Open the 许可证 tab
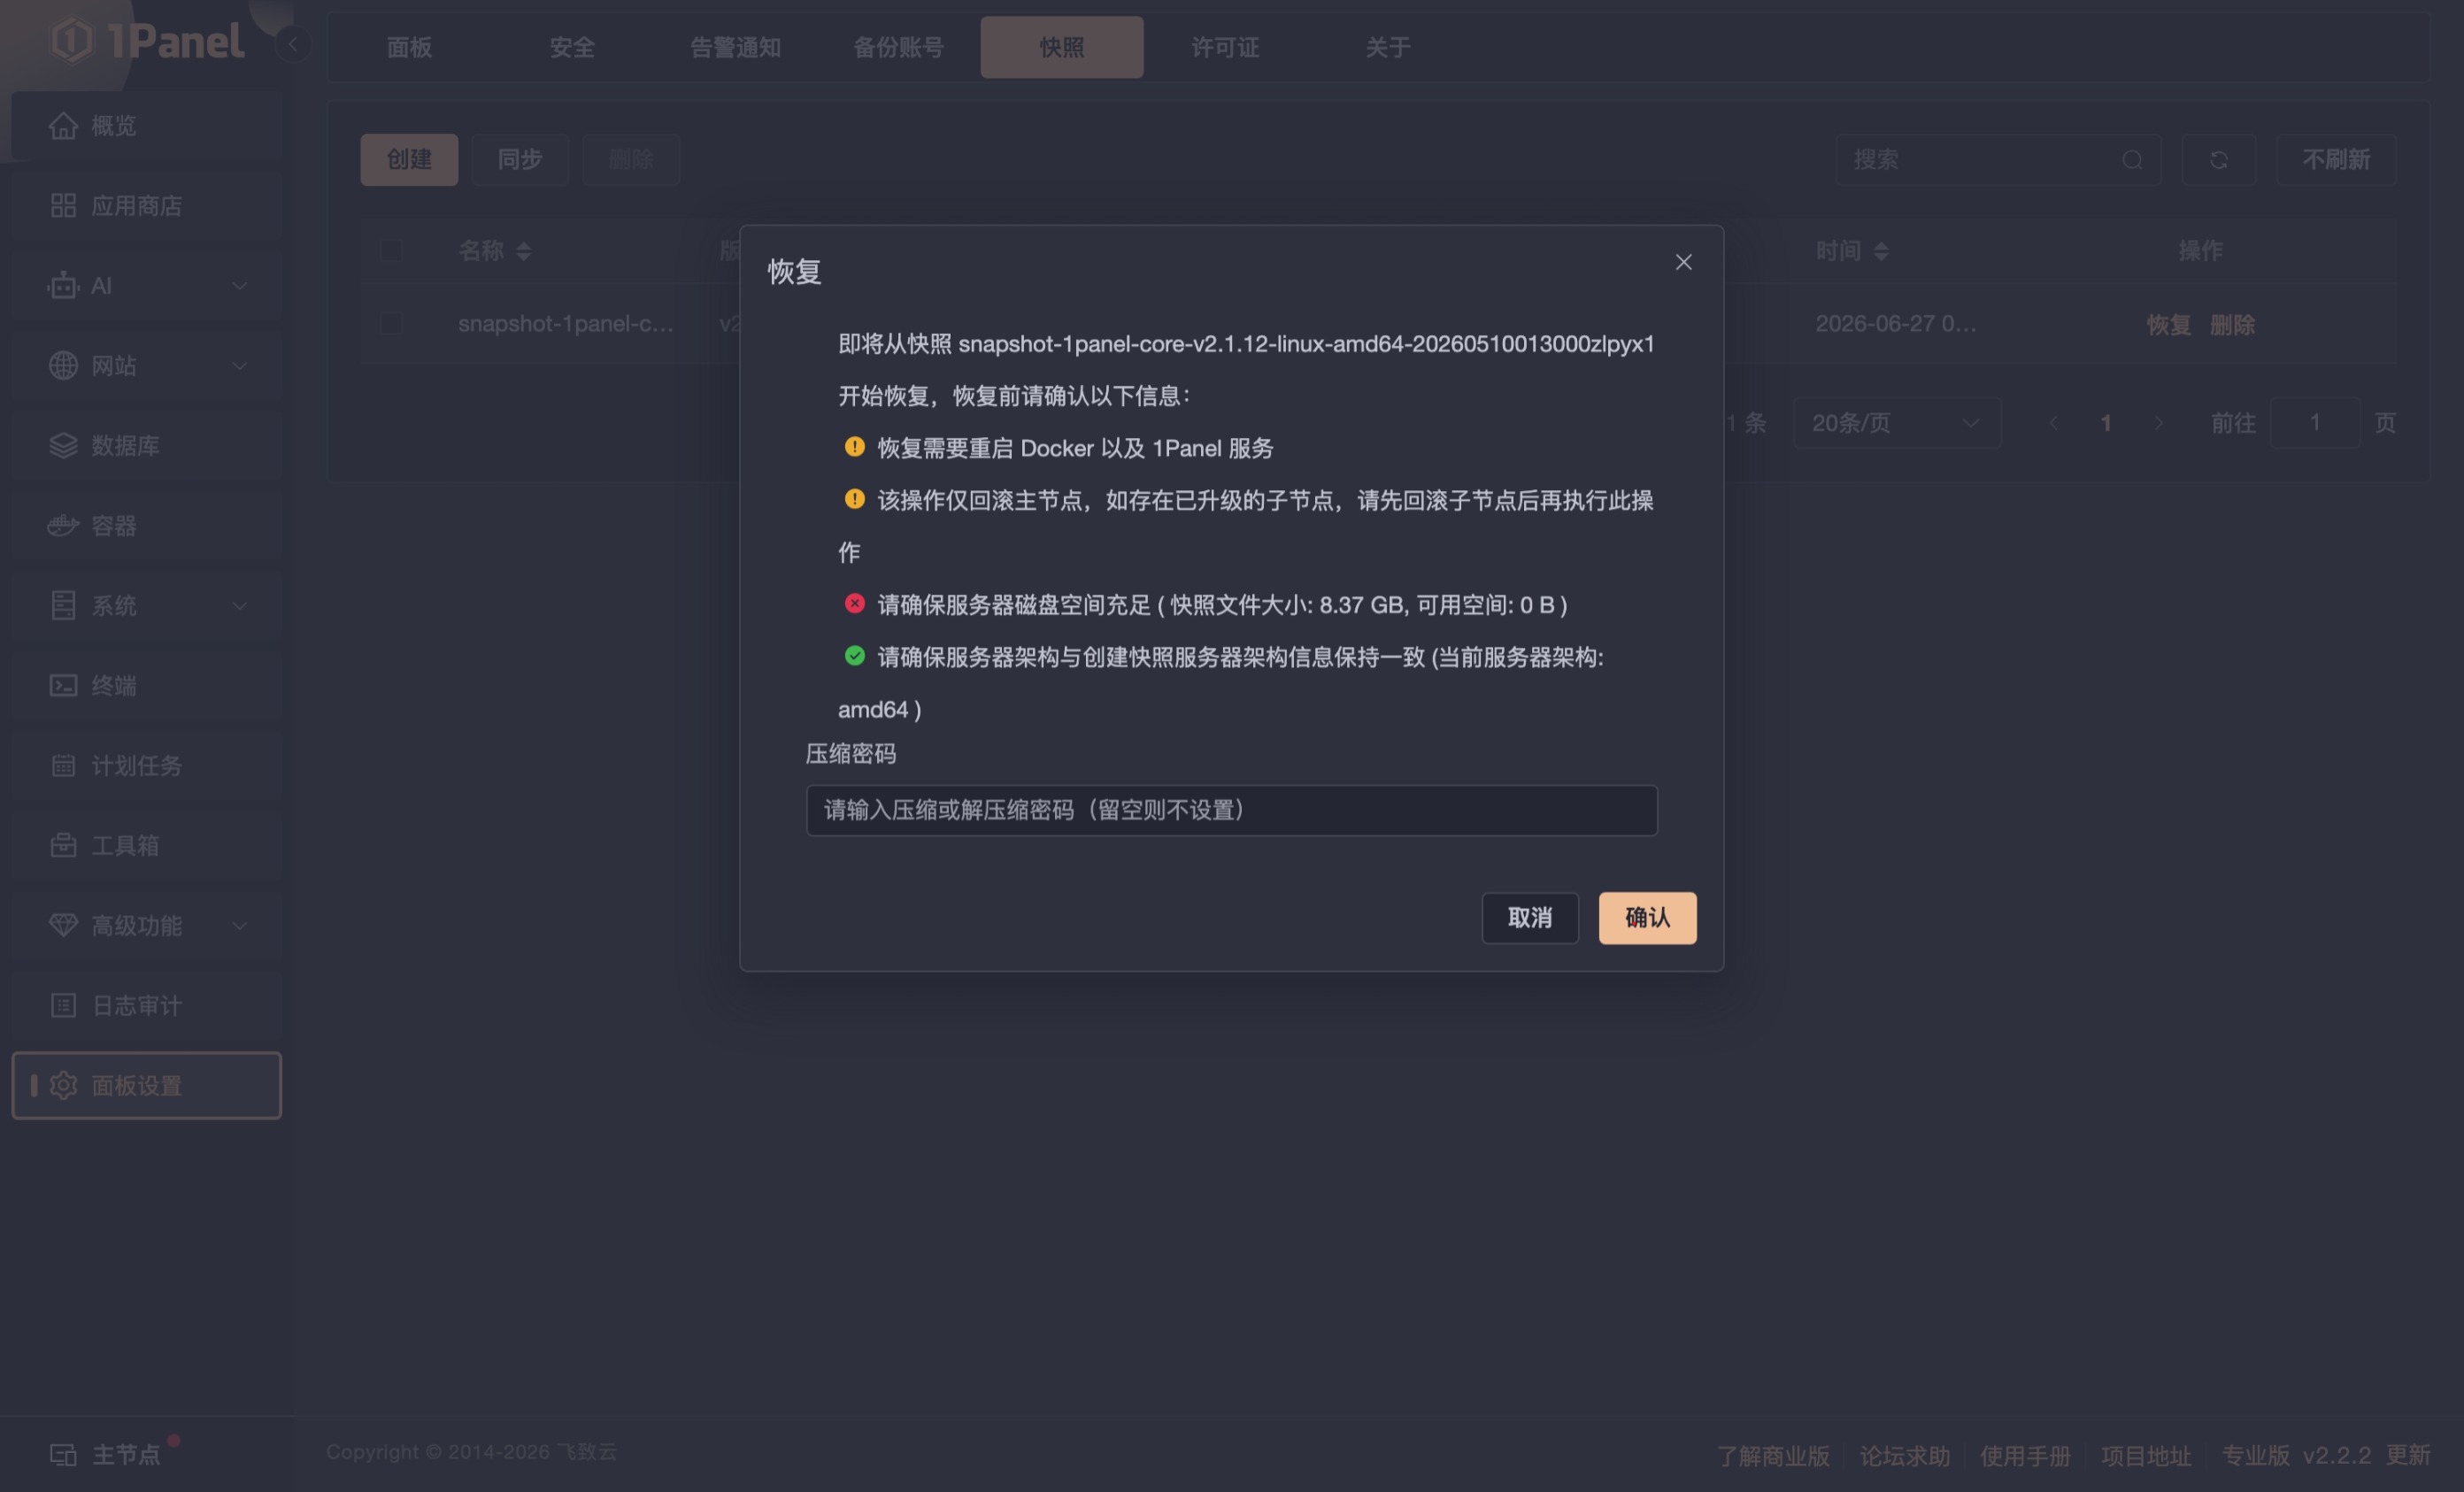 [1225, 47]
